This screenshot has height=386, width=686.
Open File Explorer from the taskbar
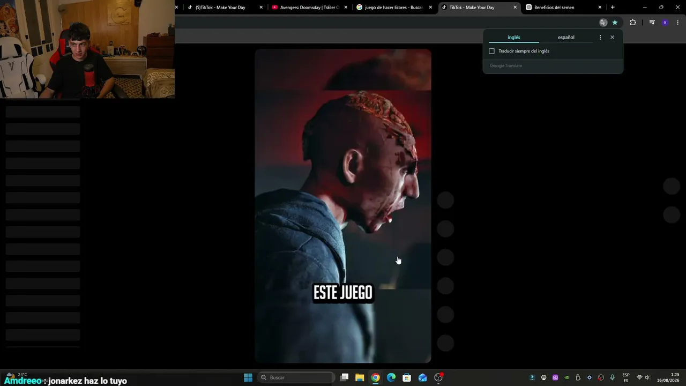pos(360,377)
